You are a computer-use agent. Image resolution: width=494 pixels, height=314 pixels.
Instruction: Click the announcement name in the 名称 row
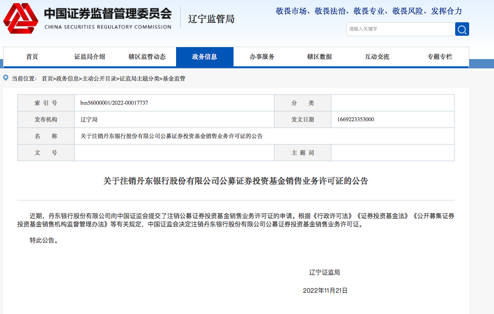[x=171, y=136]
